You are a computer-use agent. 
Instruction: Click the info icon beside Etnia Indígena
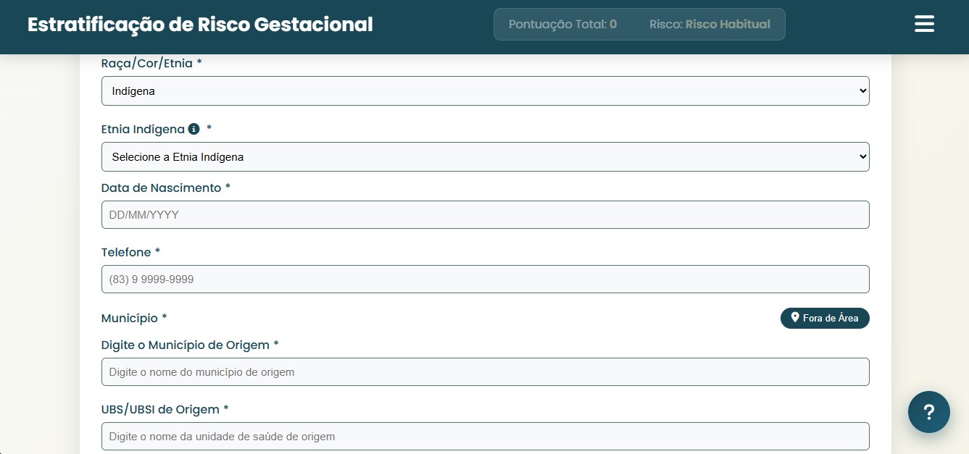[194, 129]
